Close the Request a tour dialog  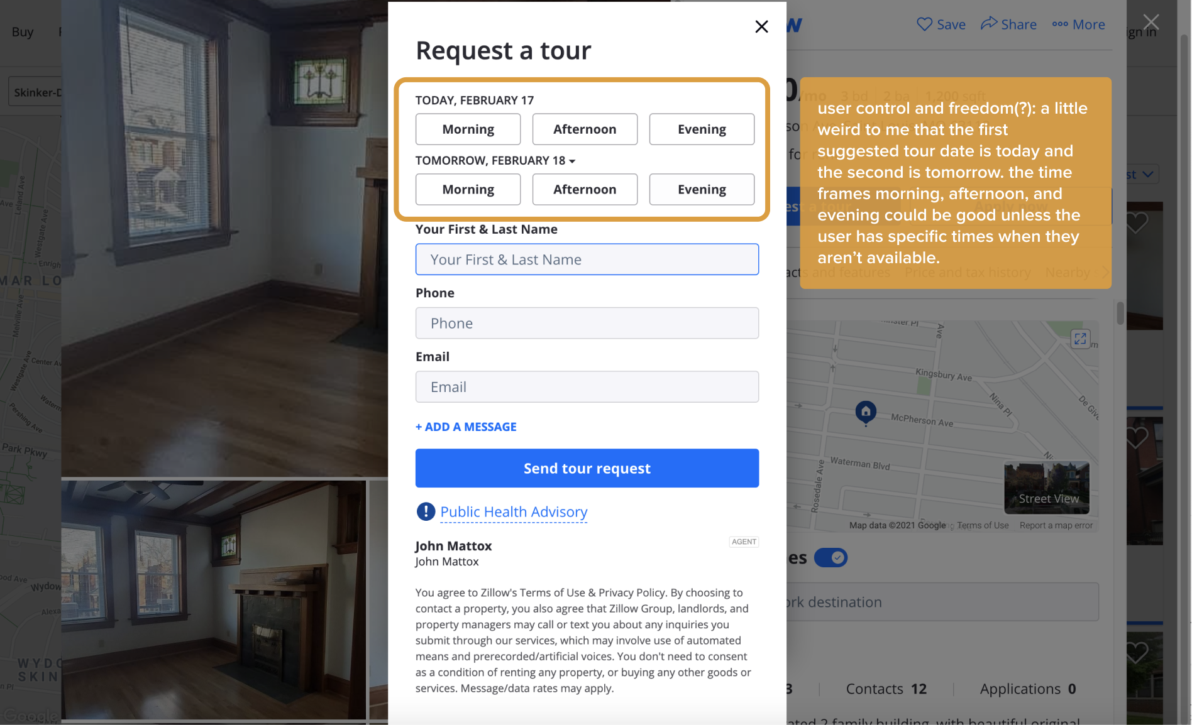tap(761, 26)
